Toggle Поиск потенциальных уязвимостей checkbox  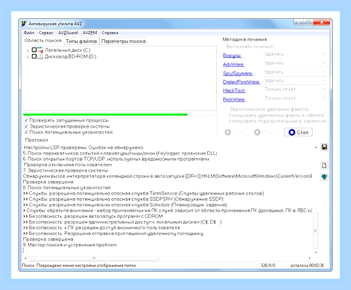(x=26, y=132)
